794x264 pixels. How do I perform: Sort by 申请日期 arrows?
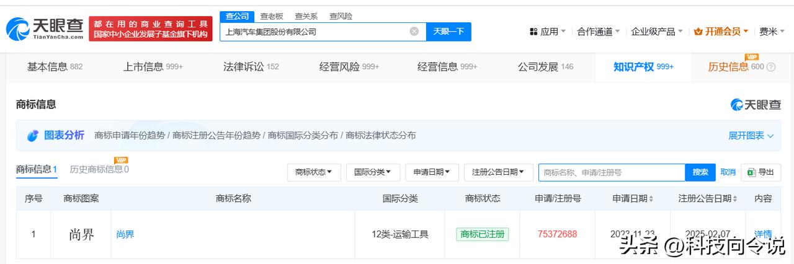pos(651,199)
